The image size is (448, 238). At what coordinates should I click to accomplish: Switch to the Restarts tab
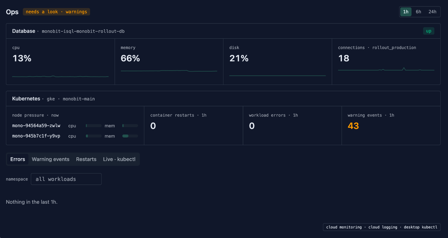(86, 159)
